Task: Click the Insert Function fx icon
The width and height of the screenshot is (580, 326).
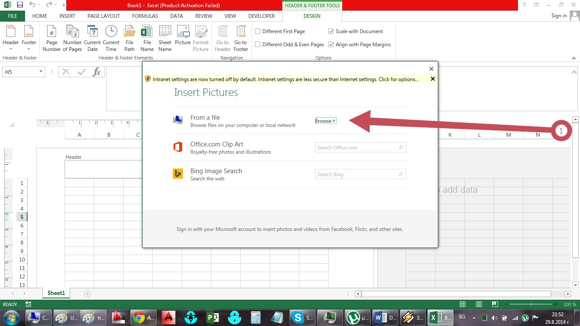Action: [x=97, y=72]
